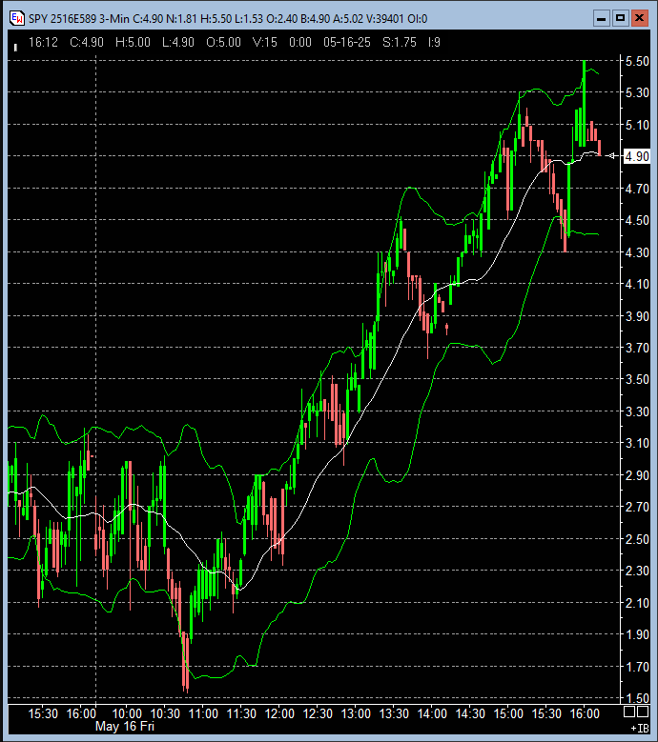Click the 1.50 price axis label
Image resolution: width=658 pixels, height=742 pixels.
[637, 698]
